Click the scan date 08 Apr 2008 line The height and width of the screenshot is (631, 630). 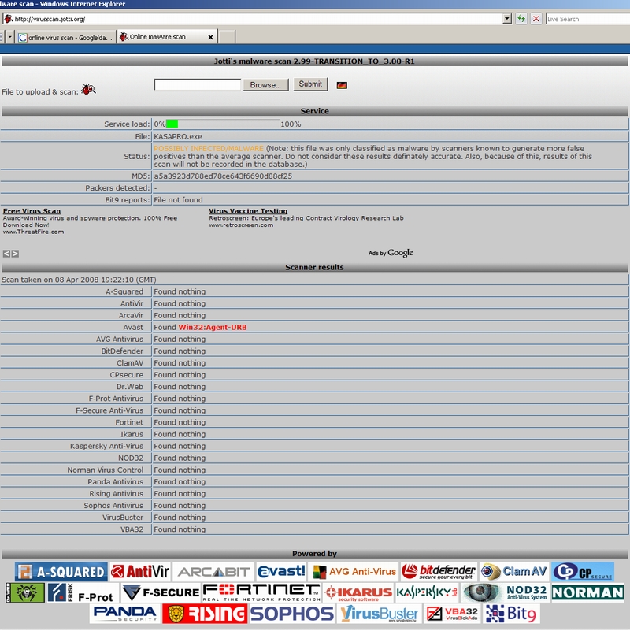coord(79,280)
